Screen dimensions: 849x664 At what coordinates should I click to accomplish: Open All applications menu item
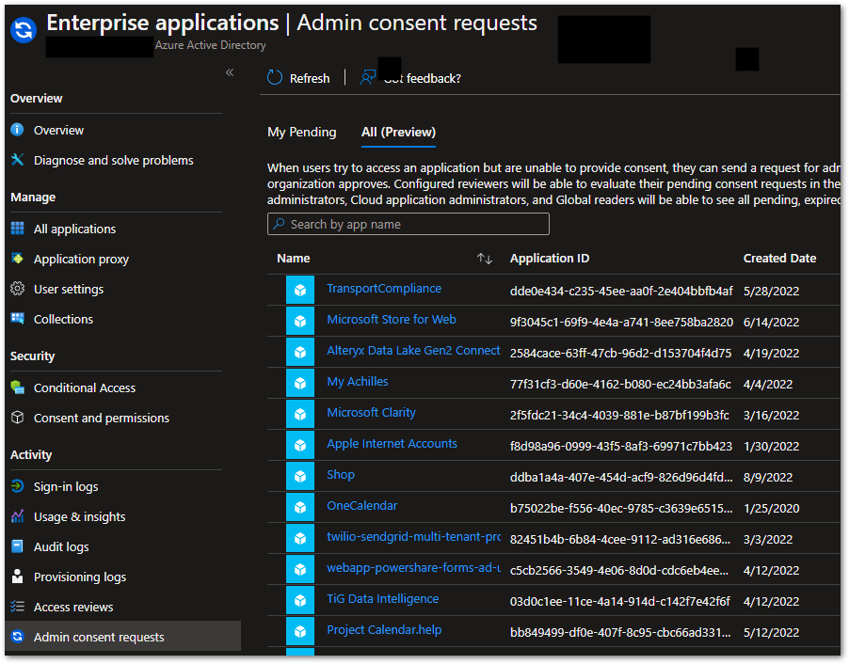coord(74,229)
